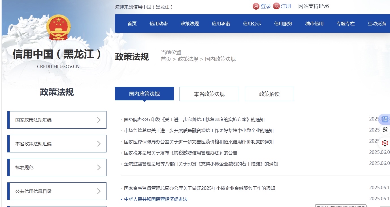Open 信用承诺 in the navigation bar

pyautogui.click(x=221, y=24)
